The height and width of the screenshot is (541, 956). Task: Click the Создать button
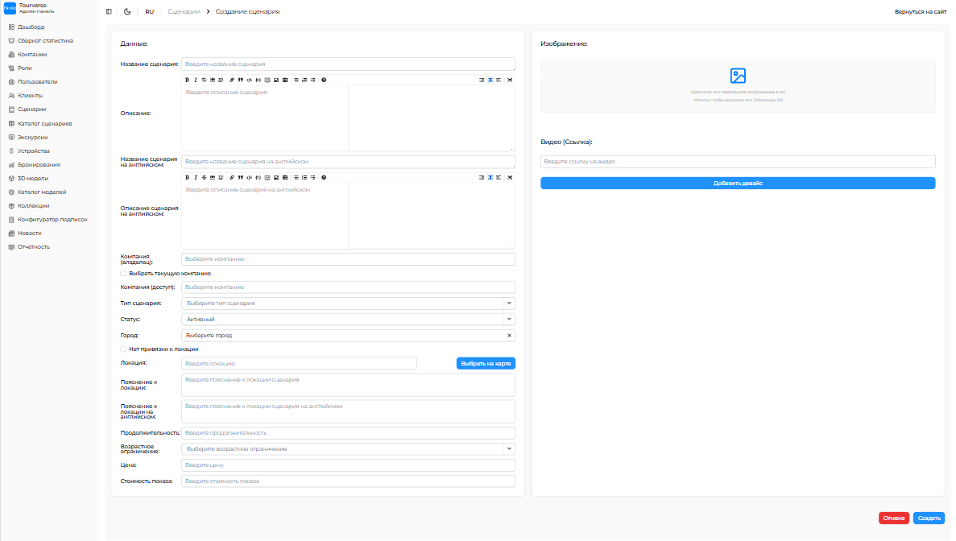(x=929, y=518)
